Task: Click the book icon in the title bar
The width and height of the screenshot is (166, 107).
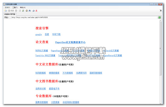Action: (x=4, y=4)
